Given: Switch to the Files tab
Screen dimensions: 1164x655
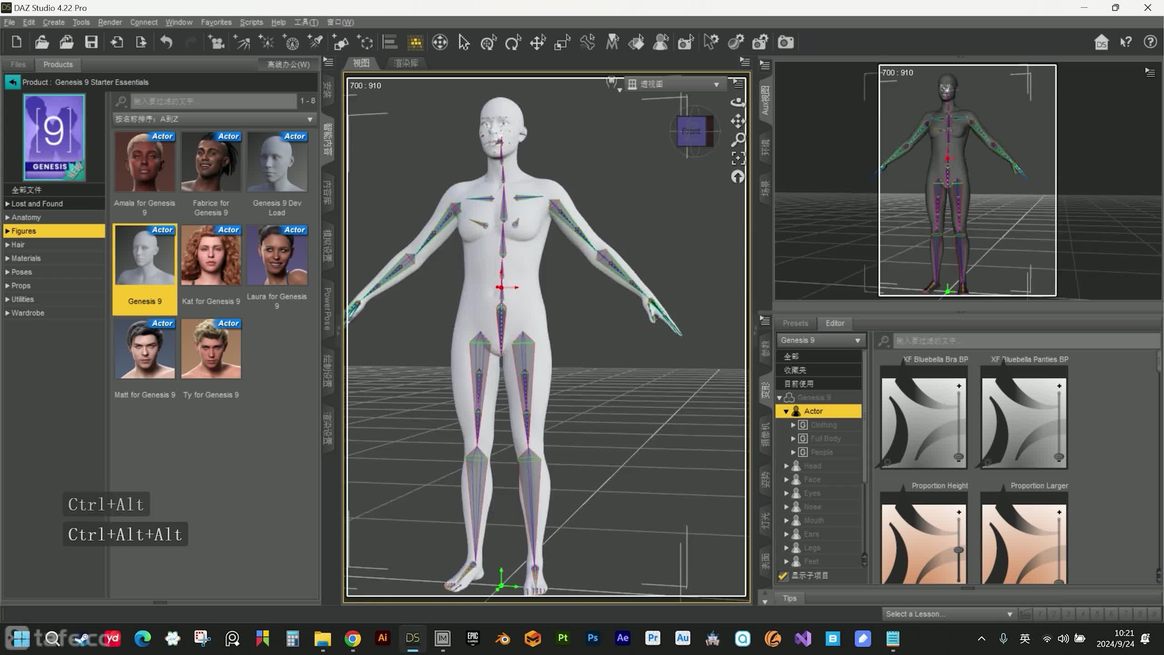Looking at the screenshot, I should pyautogui.click(x=18, y=65).
